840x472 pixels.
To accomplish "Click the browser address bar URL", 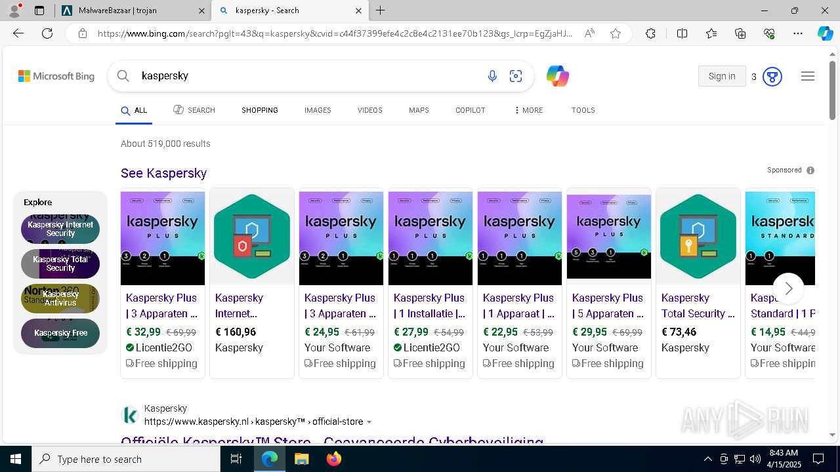I will pyautogui.click(x=335, y=33).
